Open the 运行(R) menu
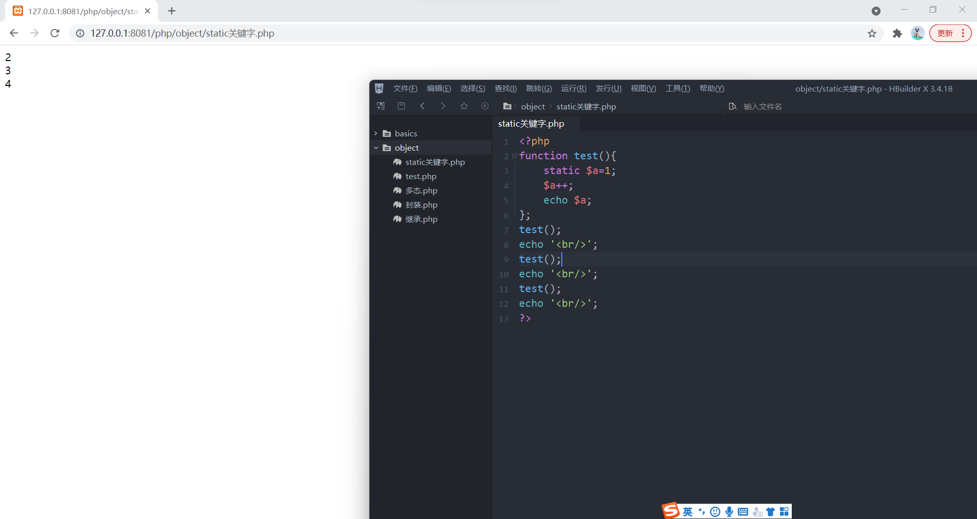Viewport: 977px width, 519px height. pyautogui.click(x=573, y=89)
